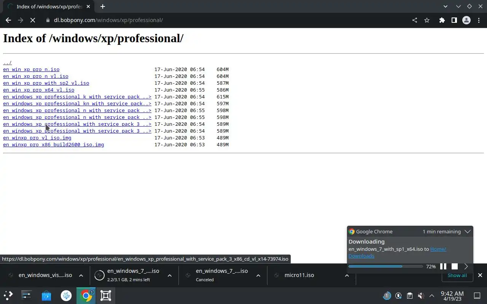Open a new tab with the plus button
Image resolution: width=487 pixels, height=304 pixels.
point(102,6)
